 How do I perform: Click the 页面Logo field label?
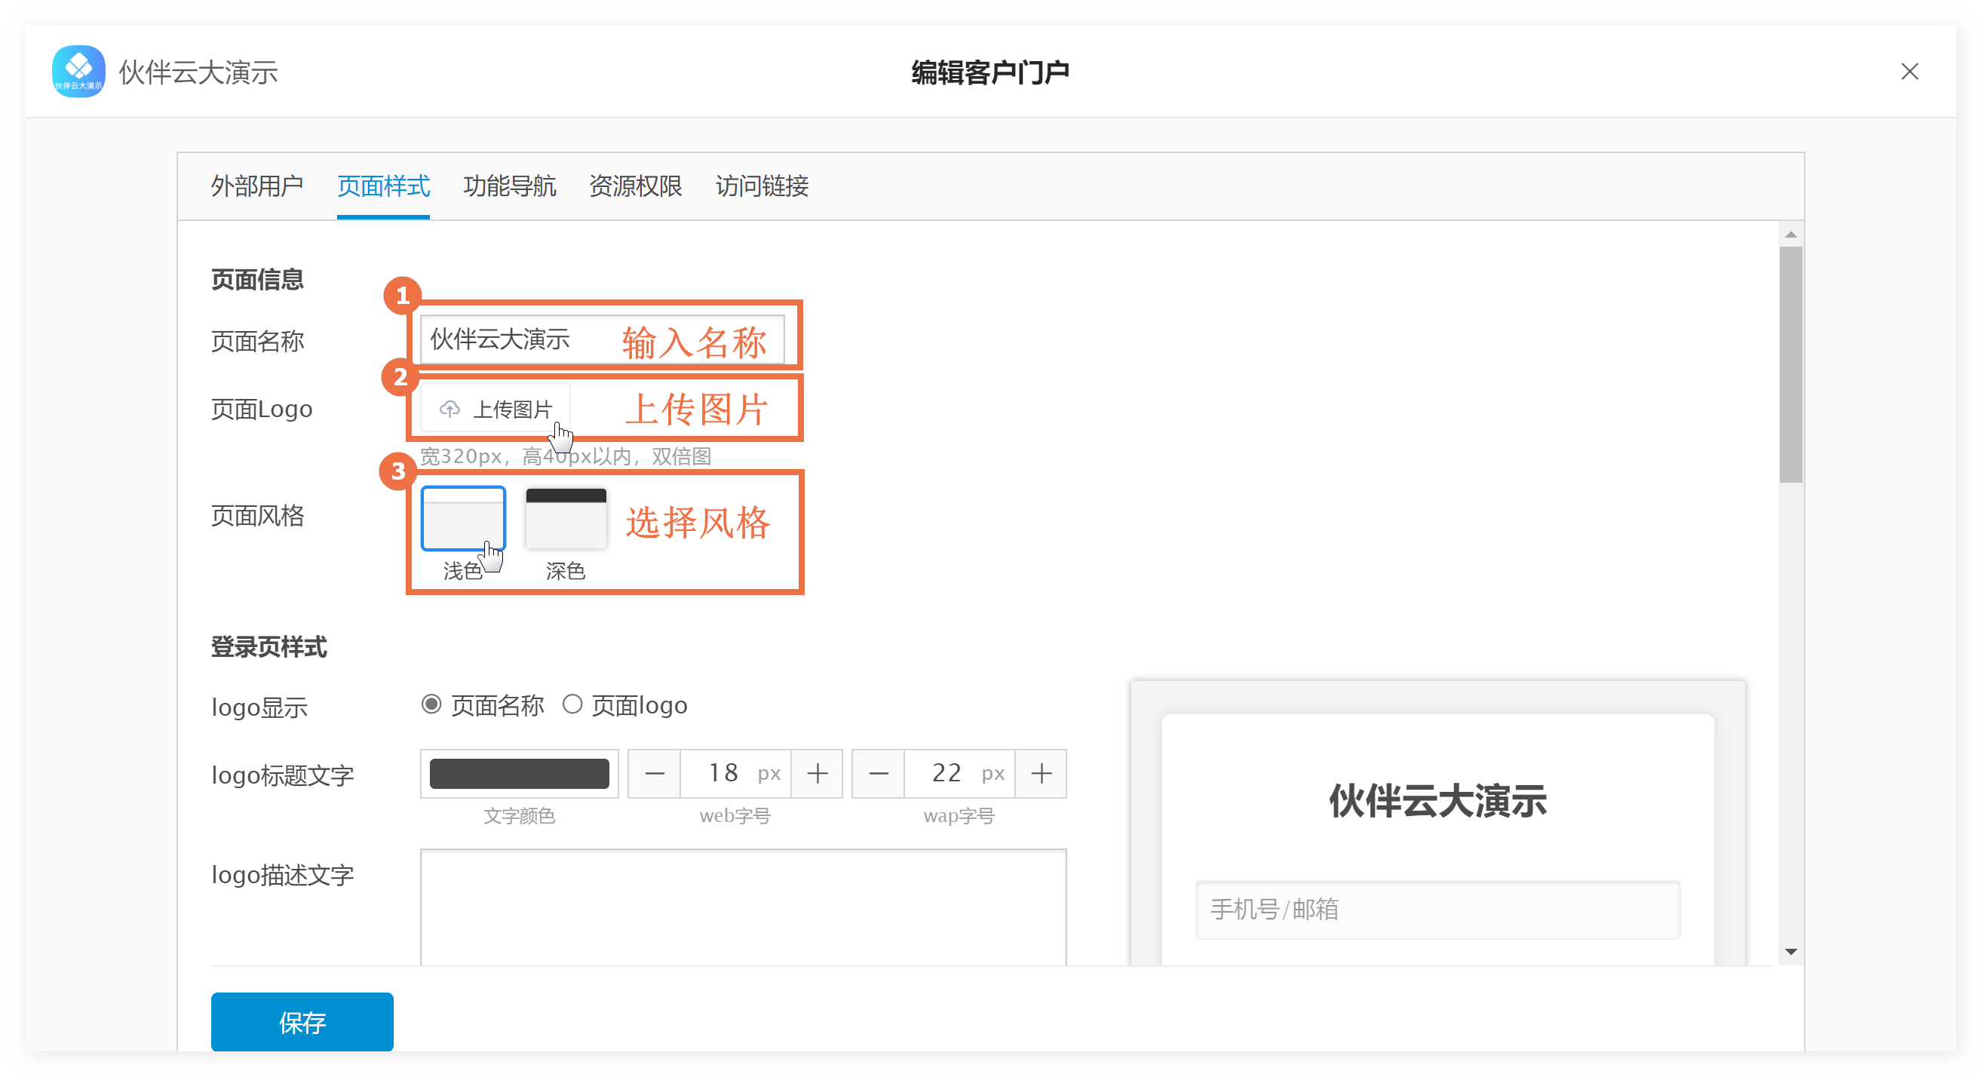[x=262, y=409]
